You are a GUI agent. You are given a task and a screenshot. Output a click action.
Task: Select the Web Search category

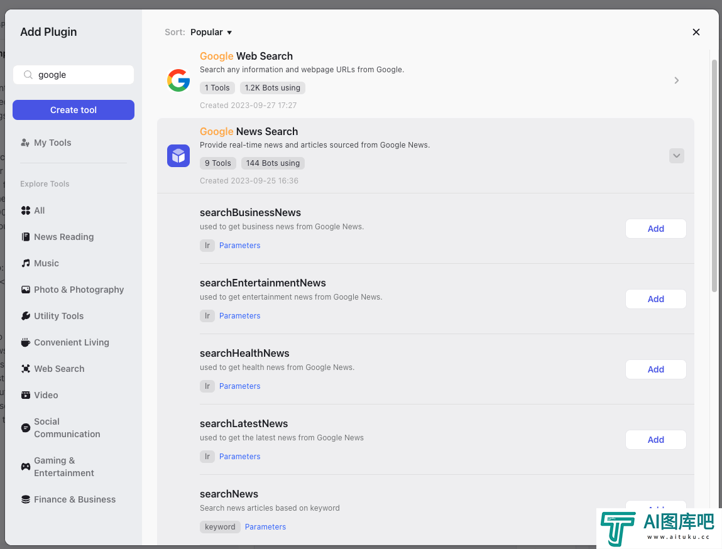[59, 369]
